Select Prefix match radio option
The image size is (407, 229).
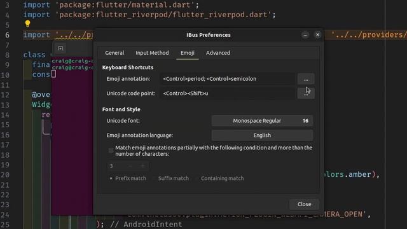[128, 178]
